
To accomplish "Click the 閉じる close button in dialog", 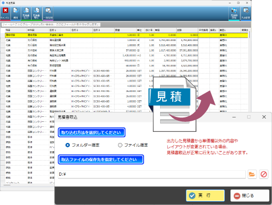I will click(x=250, y=196).
